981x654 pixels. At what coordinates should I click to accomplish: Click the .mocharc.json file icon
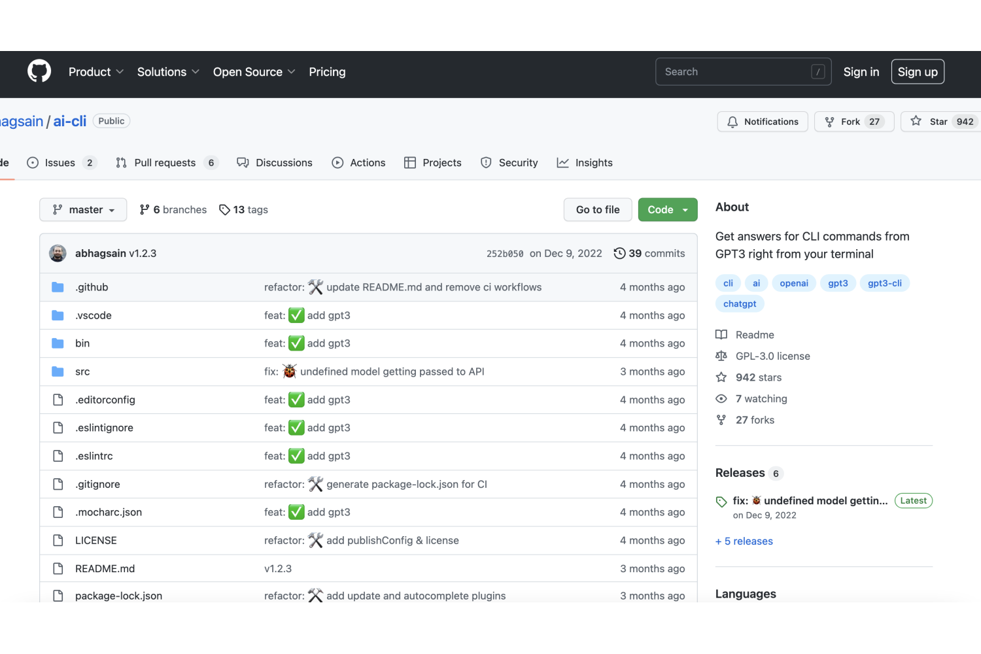click(x=58, y=512)
